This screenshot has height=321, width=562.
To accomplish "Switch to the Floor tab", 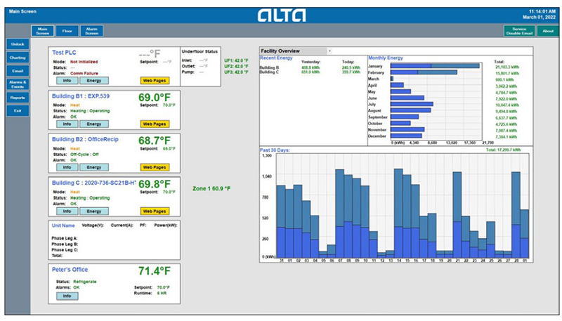I will click(x=67, y=31).
